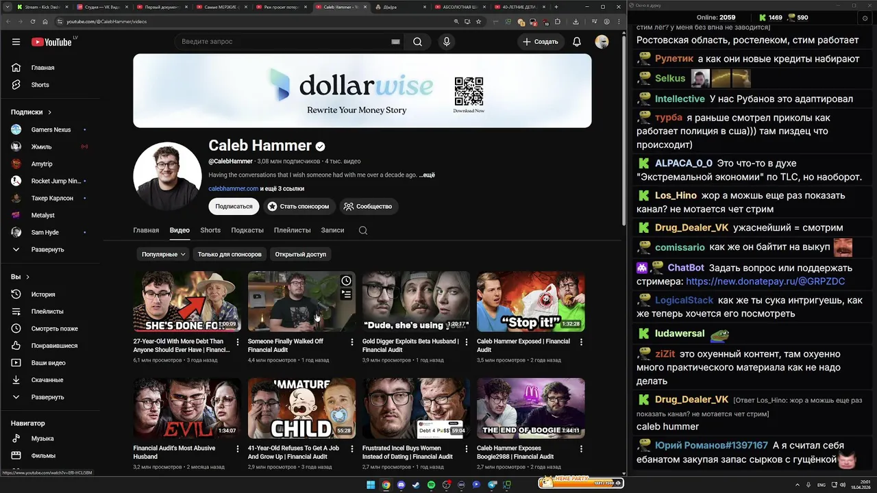Open the Популярные sort dropdown
The width and height of the screenshot is (877, 493).
164,254
